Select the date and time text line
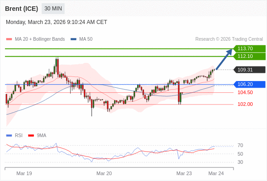The image size is (267, 181). (x=57, y=22)
